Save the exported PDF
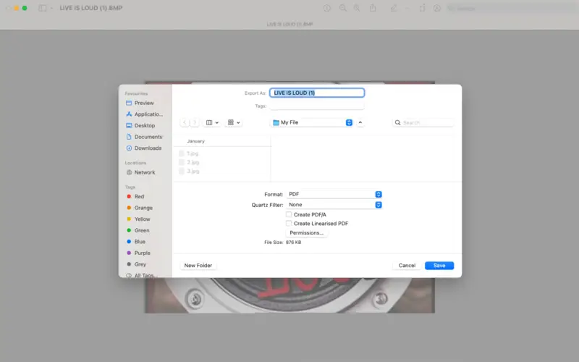Viewport: 579px width, 362px height. point(439,266)
